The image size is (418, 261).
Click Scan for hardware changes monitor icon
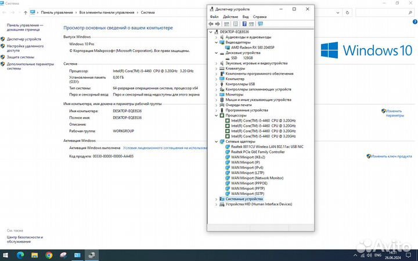(x=261, y=24)
